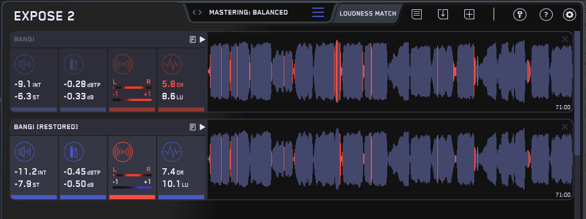Click the EXPOSE 2 title

click(44, 16)
